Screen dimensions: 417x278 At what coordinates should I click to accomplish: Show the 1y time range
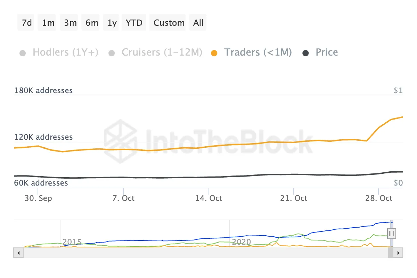(112, 23)
